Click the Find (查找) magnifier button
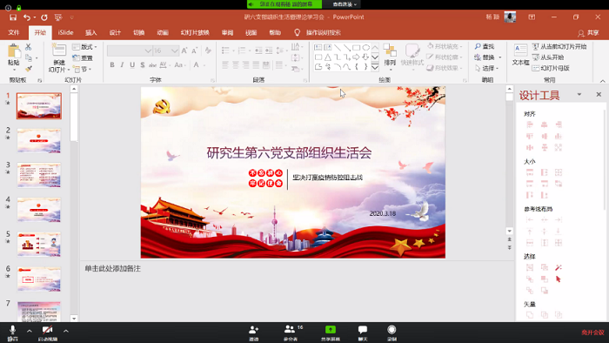 click(485, 46)
